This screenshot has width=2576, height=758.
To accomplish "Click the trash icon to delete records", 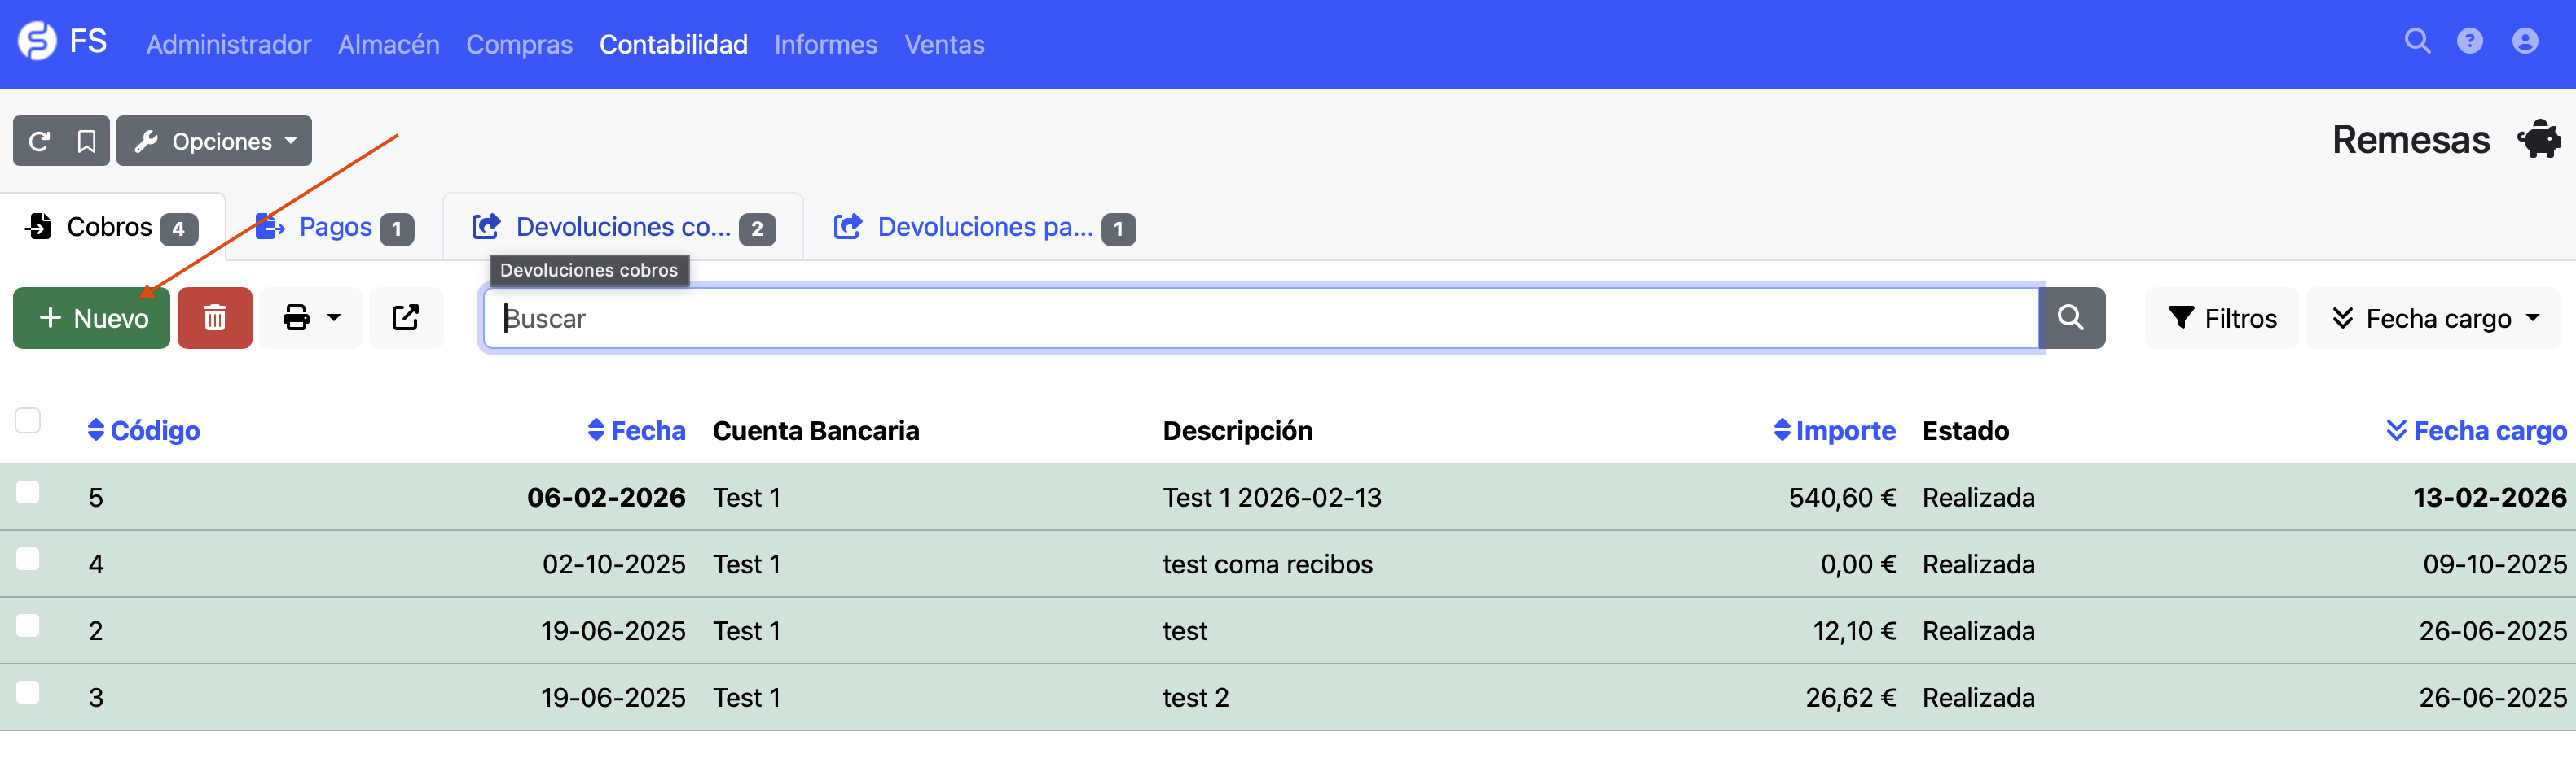I will tap(214, 317).
